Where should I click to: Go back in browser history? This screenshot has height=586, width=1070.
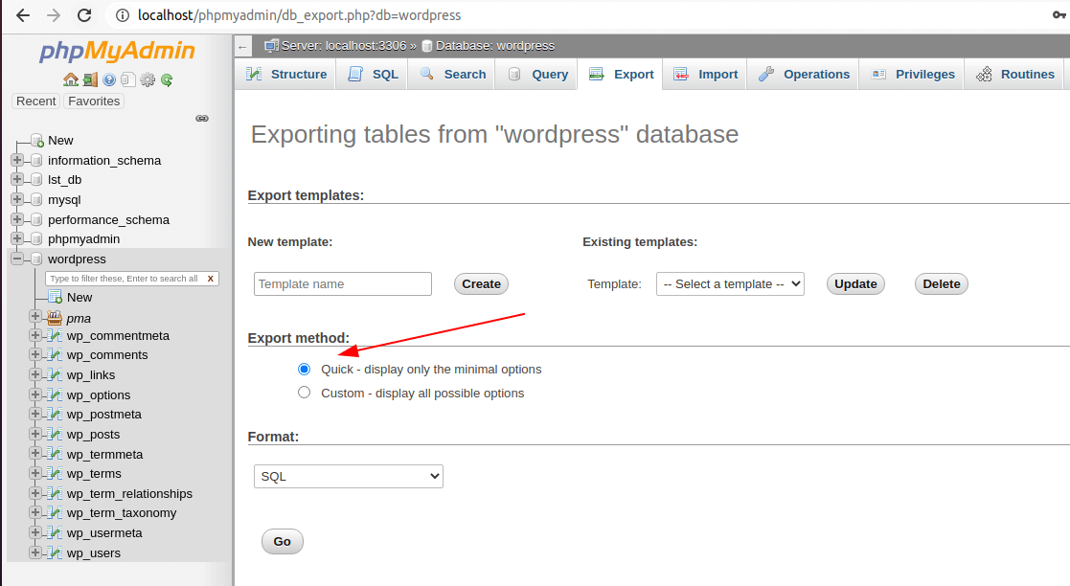click(23, 15)
